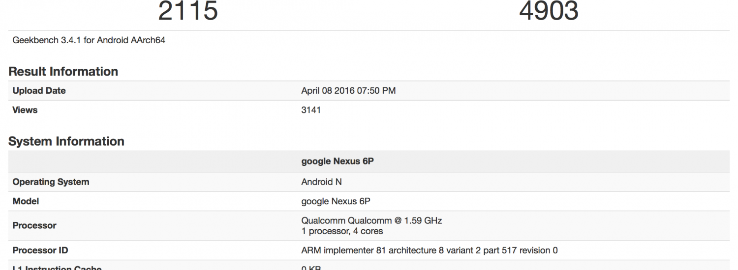Click the Android N value
738x270 pixels.
[321, 182]
